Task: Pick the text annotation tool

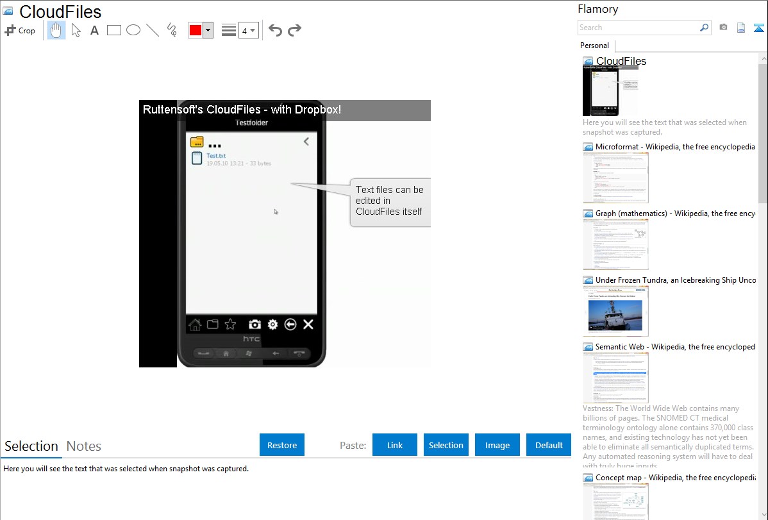Action: coord(94,30)
